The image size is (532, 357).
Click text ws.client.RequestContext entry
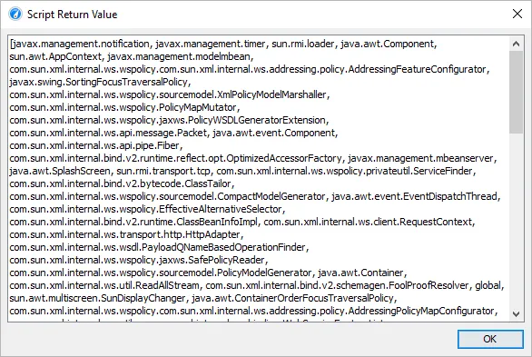(368, 222)
